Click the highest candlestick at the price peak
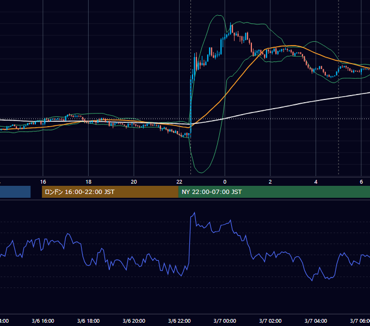Screen dimensions: 370x326 tap(231, 28)
